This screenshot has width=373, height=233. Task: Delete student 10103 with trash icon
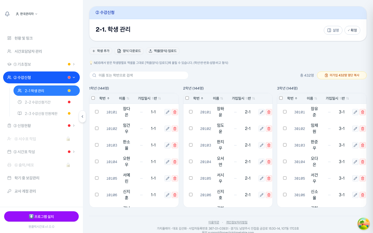175,145
